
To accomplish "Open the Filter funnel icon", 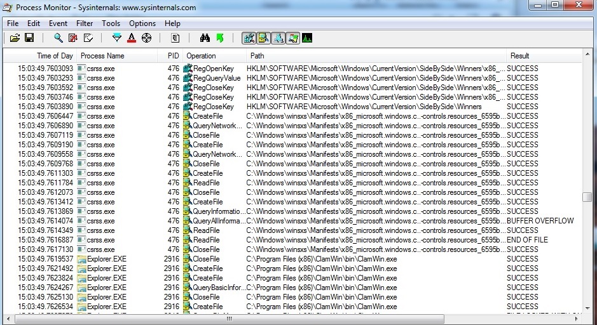I will coord(116,38).
